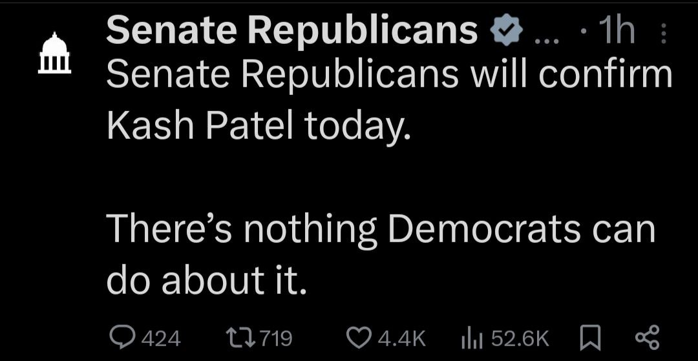The image size is (698, 361).
Task: Open the 1h timestamp link
Action: [617, 30]
